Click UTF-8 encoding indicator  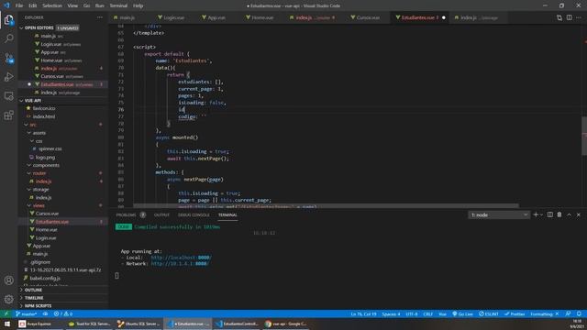(x=412, y=313)
